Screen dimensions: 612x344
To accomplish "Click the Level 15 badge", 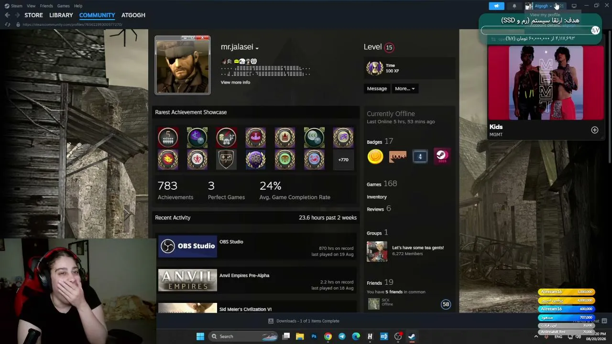I will coord(389,47).
